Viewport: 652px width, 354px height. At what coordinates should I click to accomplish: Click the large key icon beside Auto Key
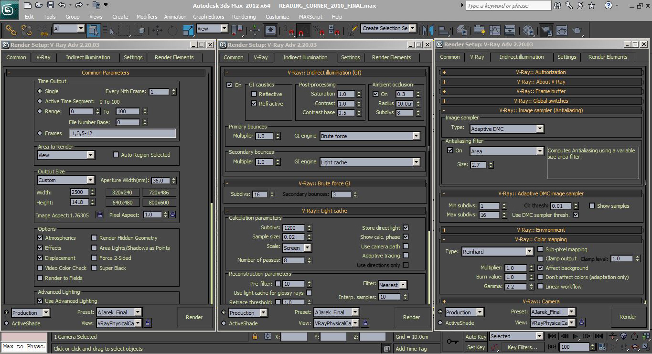[x=453, y=342]
